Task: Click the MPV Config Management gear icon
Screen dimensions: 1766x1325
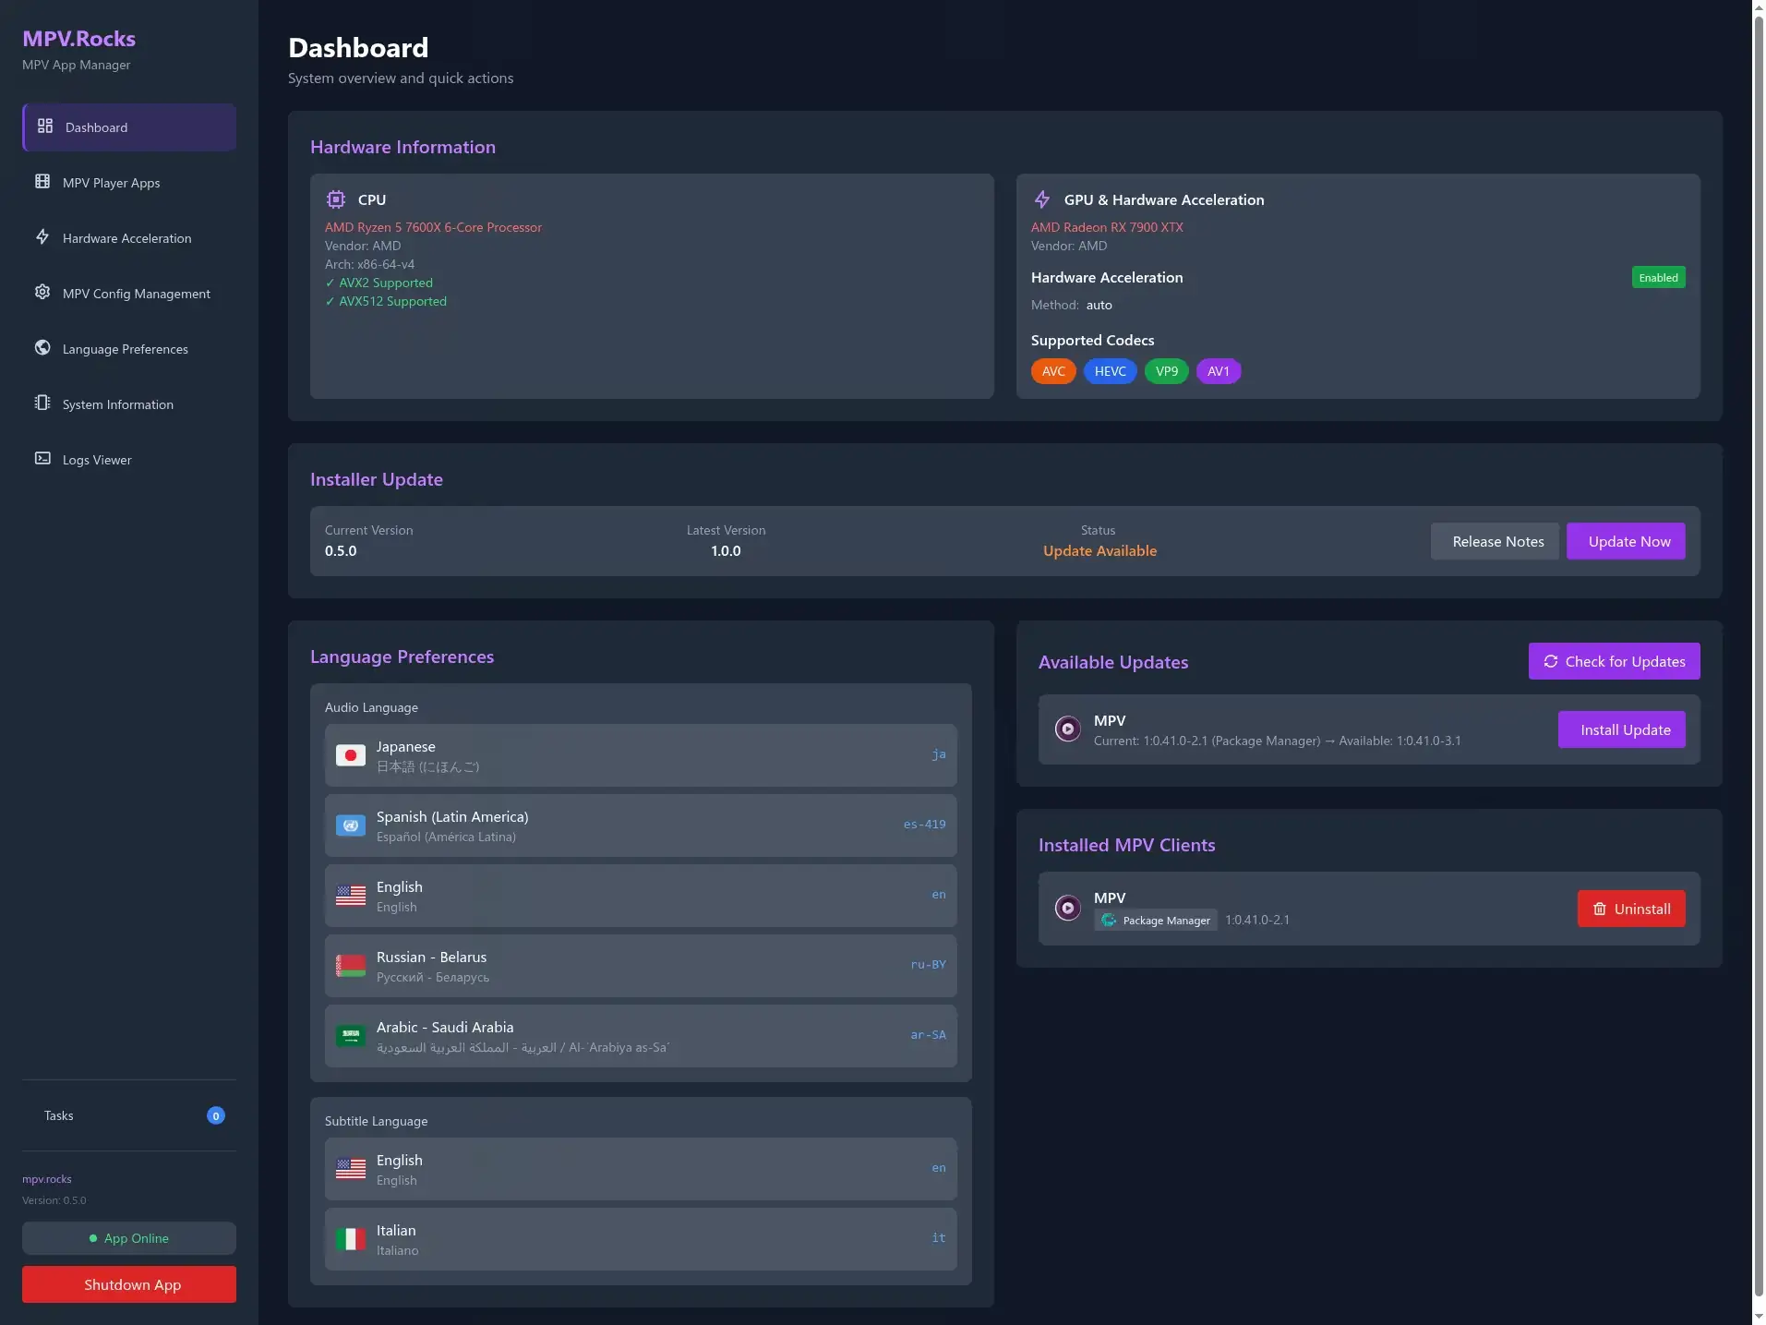Action: pyautogui.click(x=42, y=293)
